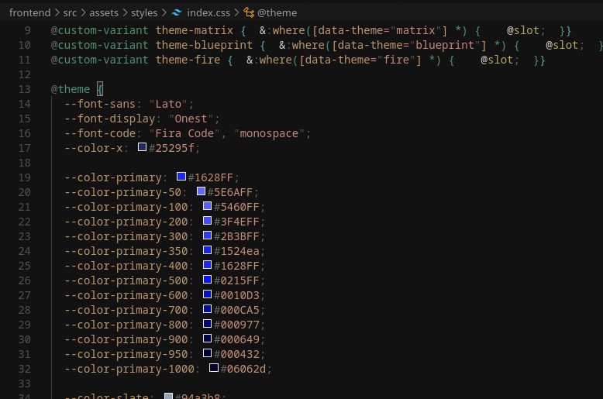This screenshot has width=603, height=399.
Task: Click the Tailwind file icon in breadcrumb
Action: click(177, 12)
